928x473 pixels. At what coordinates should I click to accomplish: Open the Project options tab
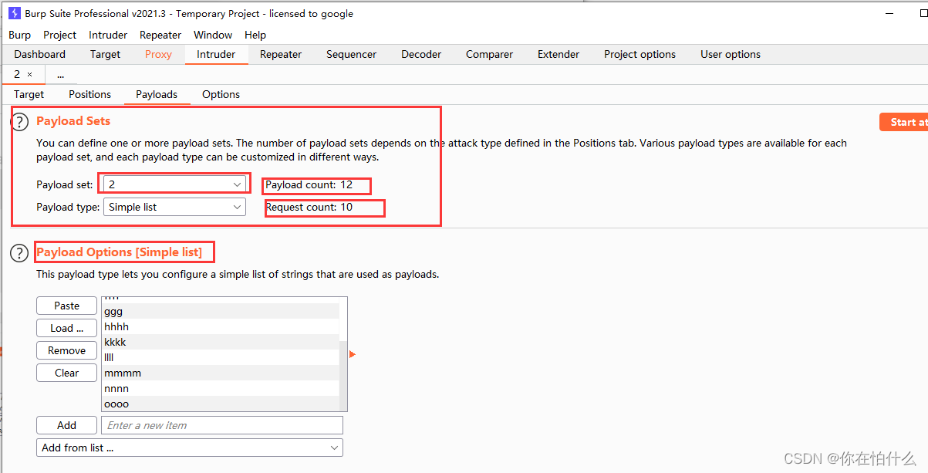tap(639, 54)
